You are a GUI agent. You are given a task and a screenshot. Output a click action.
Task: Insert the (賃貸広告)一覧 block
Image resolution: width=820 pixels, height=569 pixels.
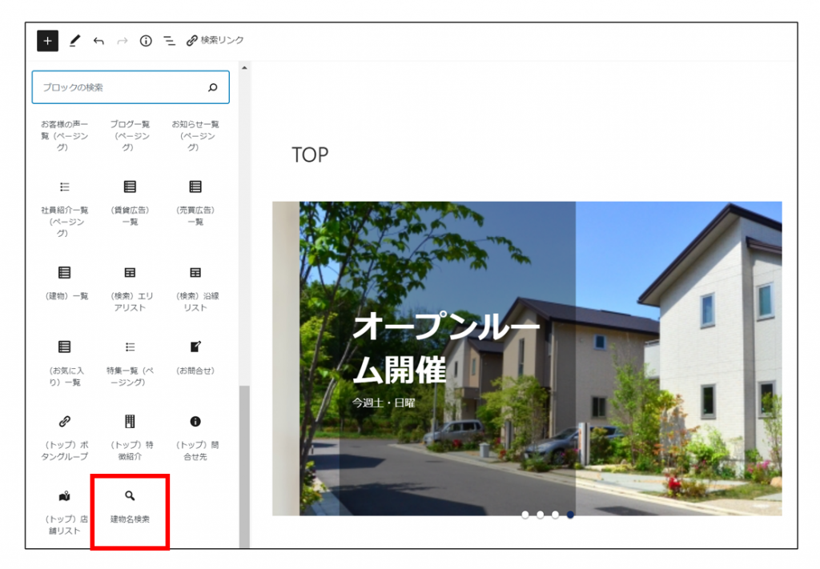[130, 202]
